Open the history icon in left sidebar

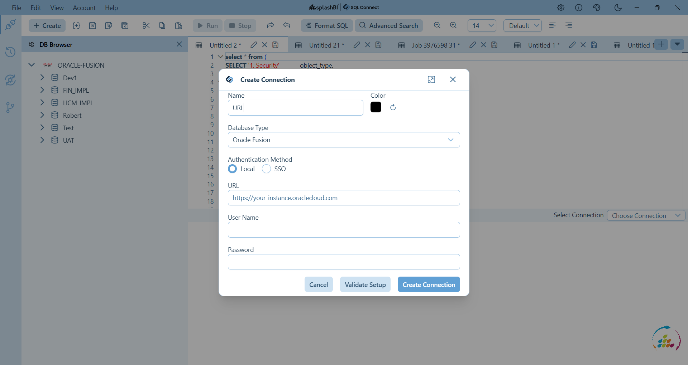10,52
